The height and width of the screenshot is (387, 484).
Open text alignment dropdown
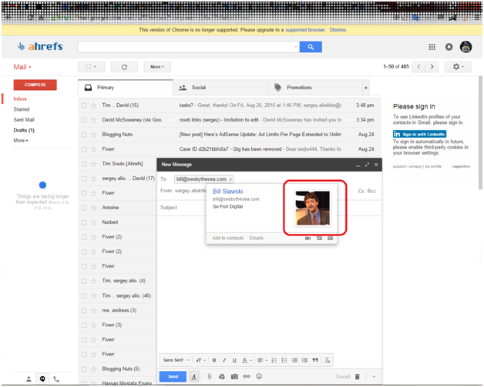(262, 360)
